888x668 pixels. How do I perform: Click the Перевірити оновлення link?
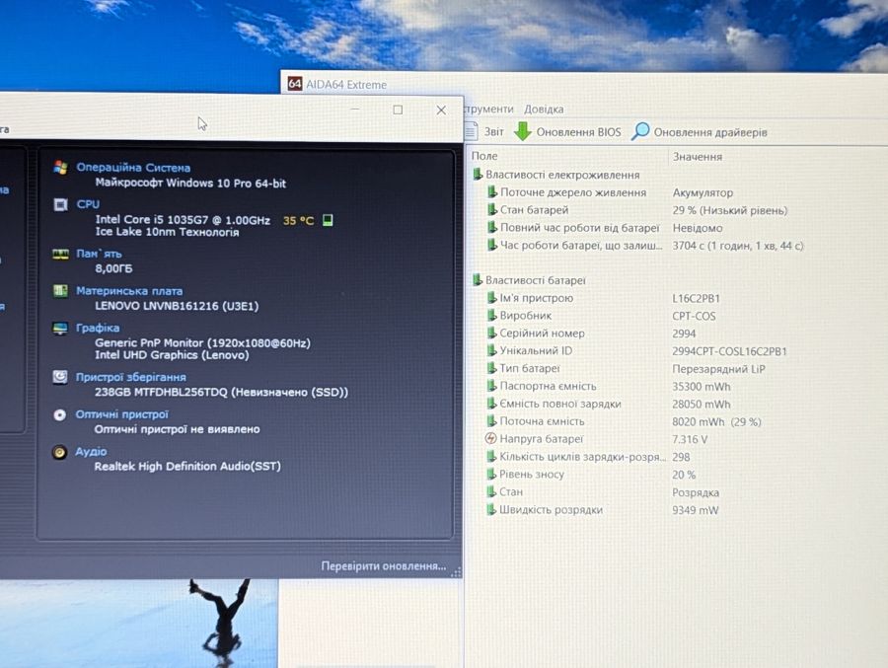[x=384, y=566]
